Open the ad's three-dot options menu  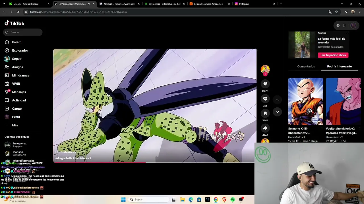click(347, 33)
